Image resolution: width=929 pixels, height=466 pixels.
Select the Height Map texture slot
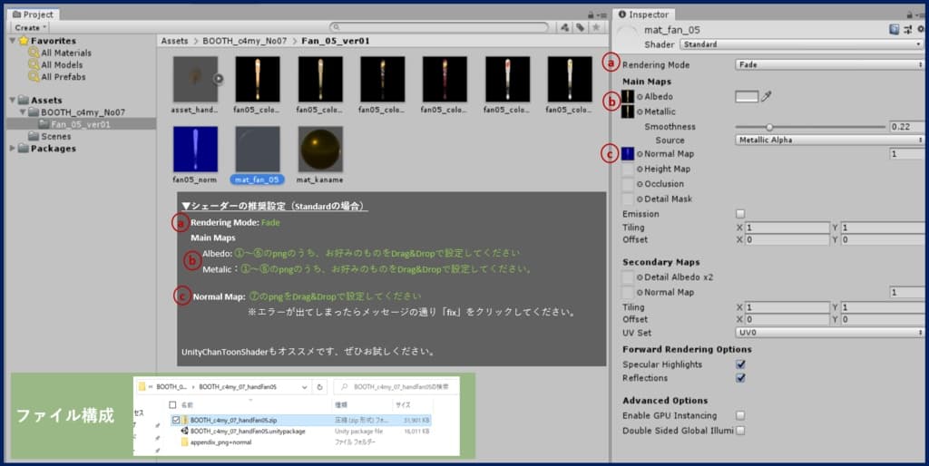[x=628, y=170]
